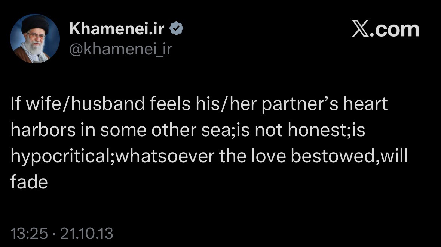Open the @khamenei_ir handle link
This screenshot has height=247, width=441.
[120, 49]
